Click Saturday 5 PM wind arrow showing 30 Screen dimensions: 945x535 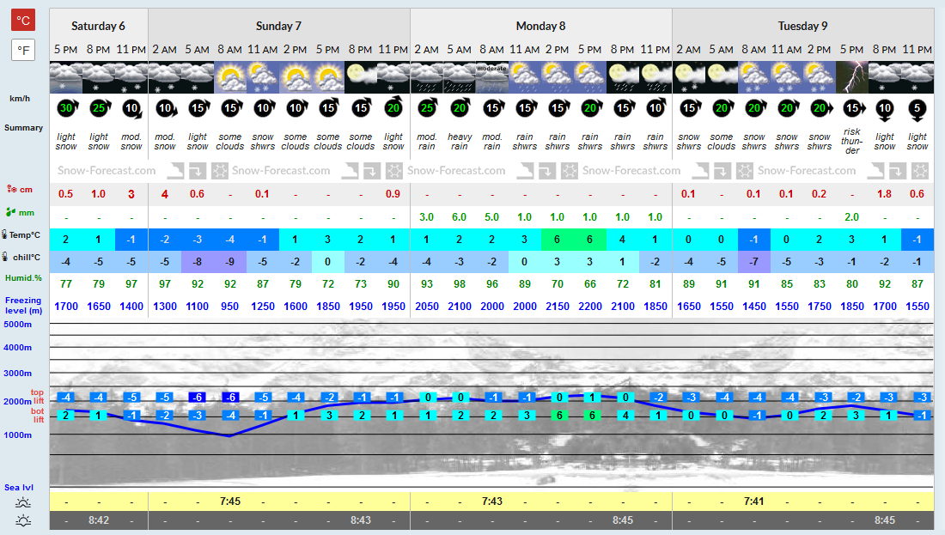66,108
